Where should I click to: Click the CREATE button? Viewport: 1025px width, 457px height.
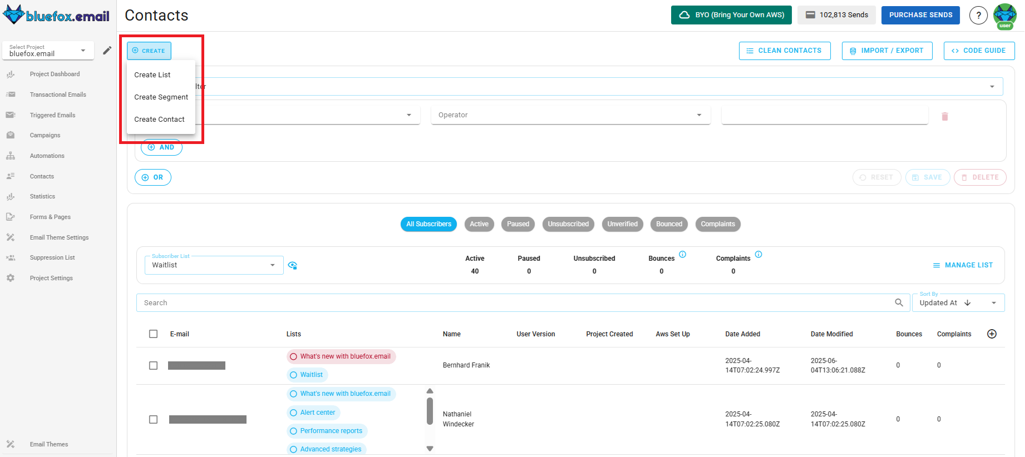tap(149, 51)
